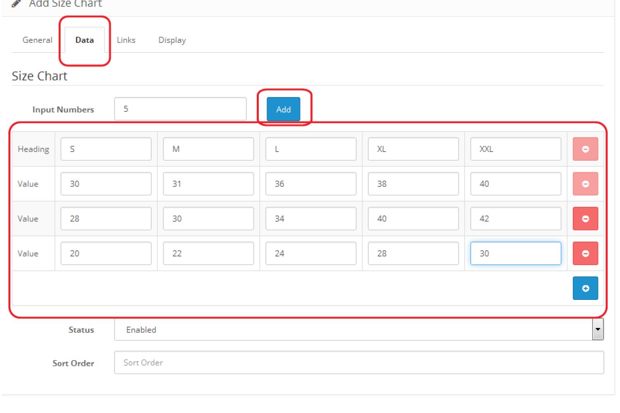Click the pencil icon beside Add Size Chart
620x413 pixels.
tap(16, 3)
